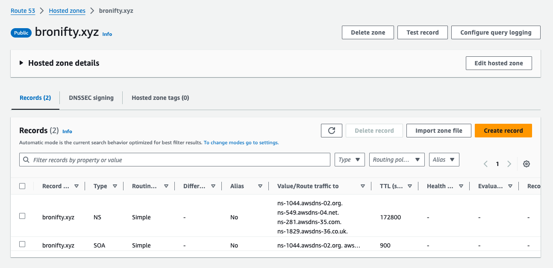Open the Routing policy filter dropdown
553x268 pixels.
pos(397,160)
